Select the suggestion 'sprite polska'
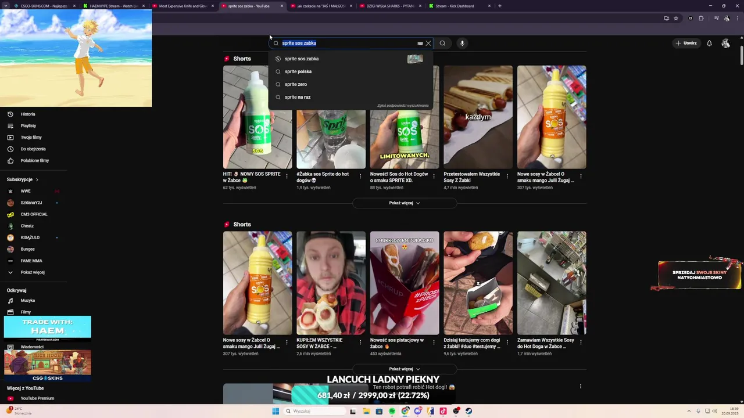The image size is (744, 418). pyautogui.click(x=350, y=71)
